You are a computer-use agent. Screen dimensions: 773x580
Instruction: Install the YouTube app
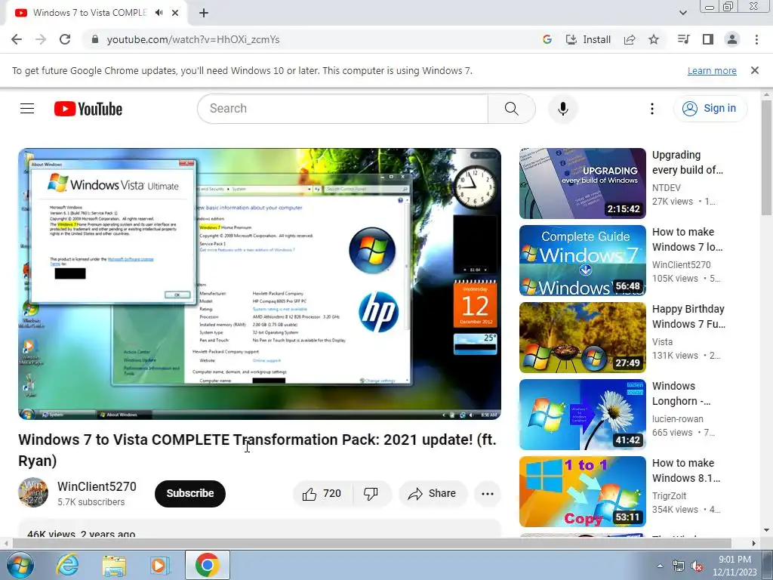588,39
